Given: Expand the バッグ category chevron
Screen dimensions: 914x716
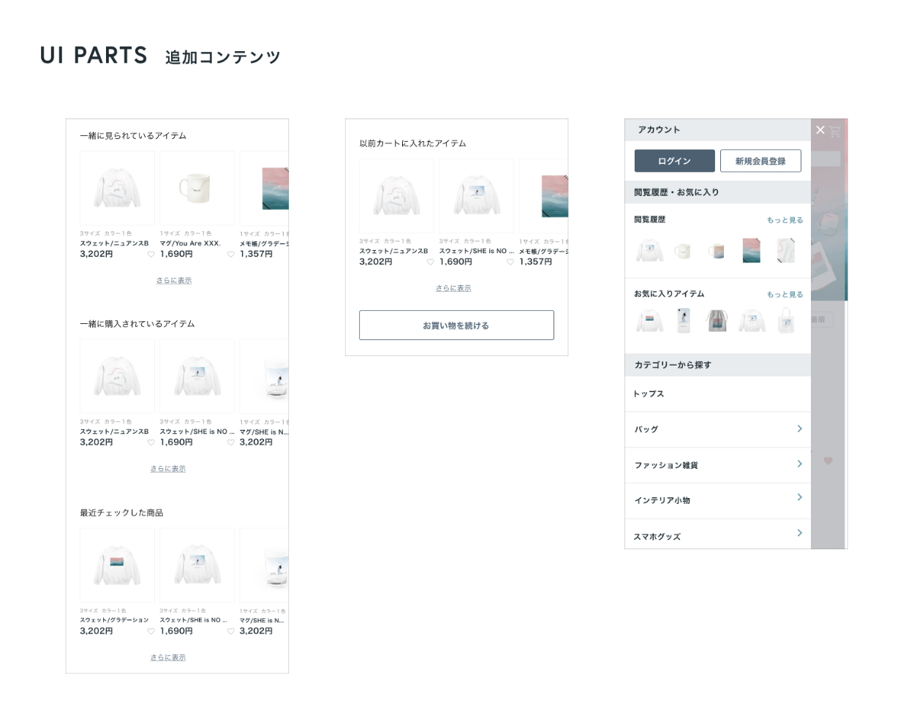Looking at the screenshot, I should tap(800, 429).
